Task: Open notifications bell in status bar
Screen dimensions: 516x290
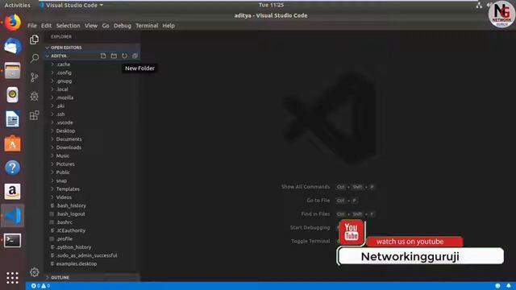Action: [509, 286]
